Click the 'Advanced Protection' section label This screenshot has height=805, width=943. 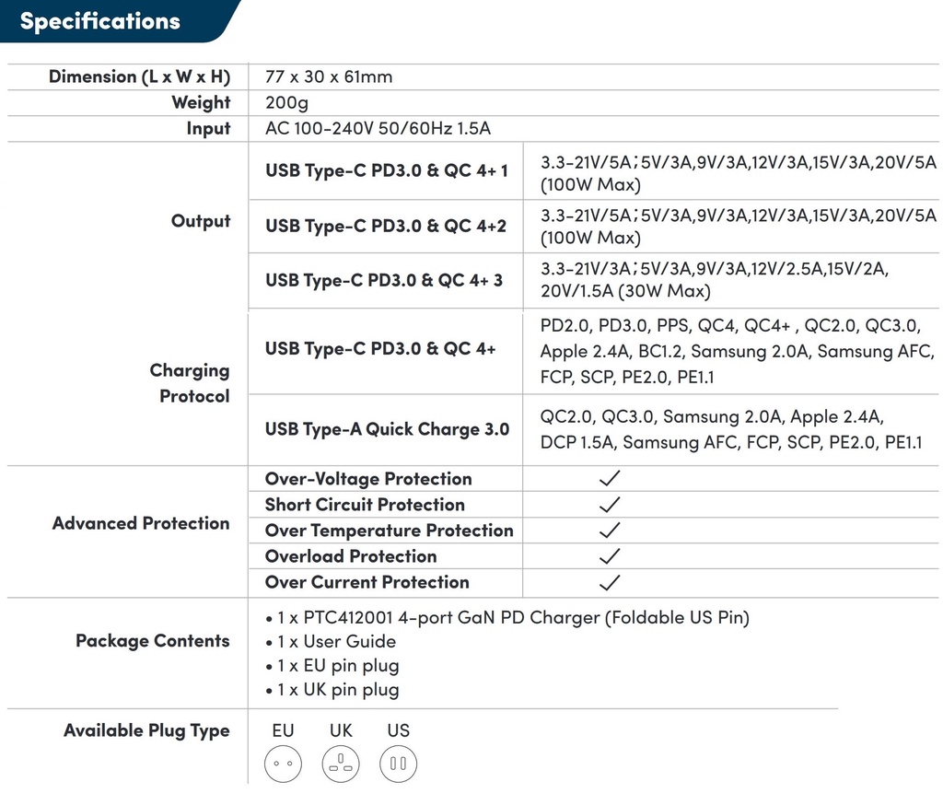pyautogui.click(x=141, y=523)
